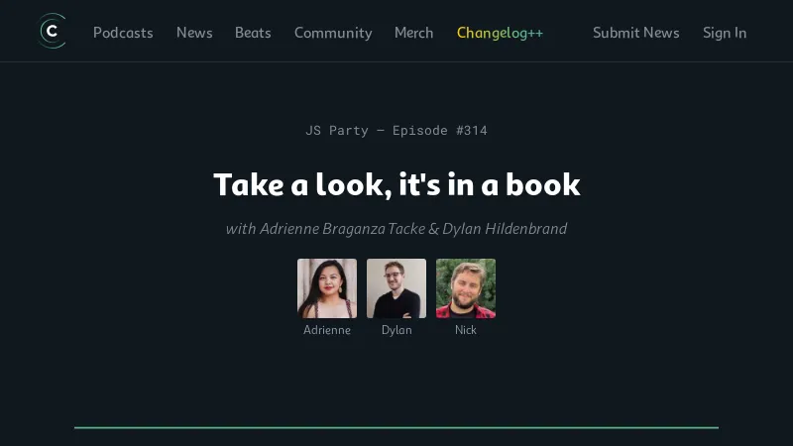Open the Beats page
Screen dimensions: 793x446
[253, 33]
